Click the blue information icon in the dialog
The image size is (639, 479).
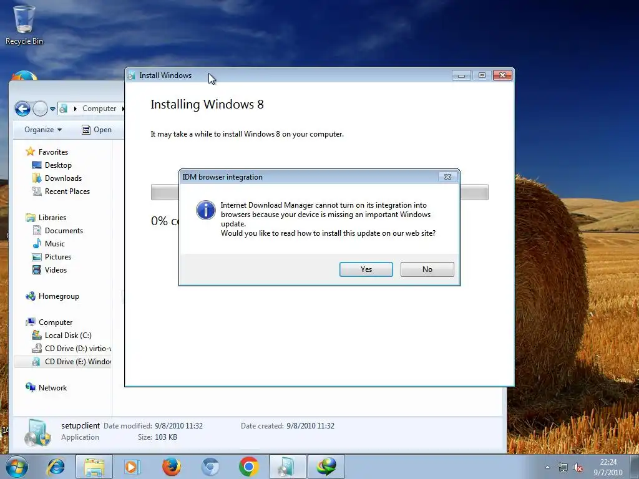[206, 210]
